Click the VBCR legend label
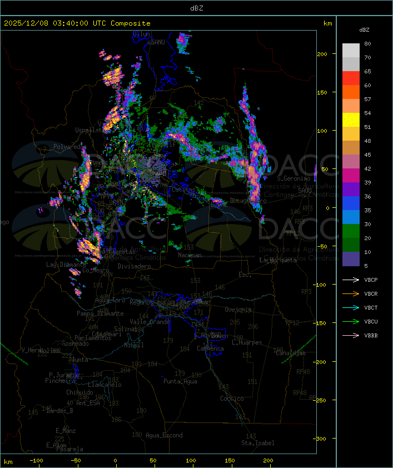393x468 pixels. (x=371, y=293)
